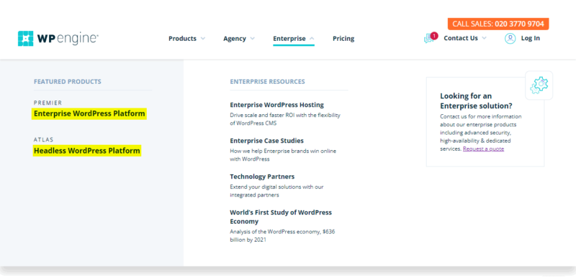
Task: Click the user account avatar icon
Action: pos(510,39)
